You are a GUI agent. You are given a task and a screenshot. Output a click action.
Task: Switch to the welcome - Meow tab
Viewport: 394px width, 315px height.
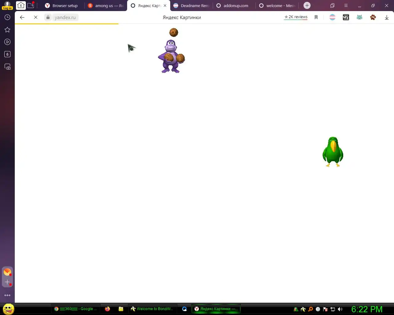tap(277, 6)
